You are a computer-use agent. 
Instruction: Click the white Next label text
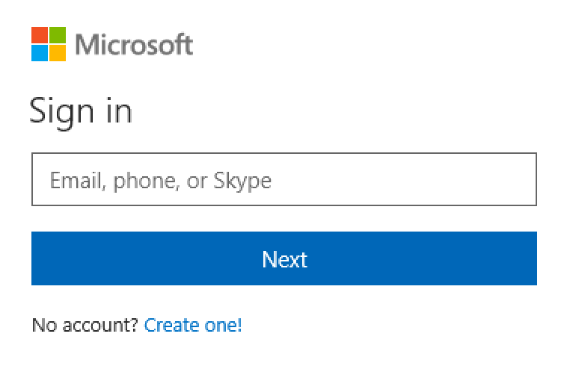[x=284, y=259]
